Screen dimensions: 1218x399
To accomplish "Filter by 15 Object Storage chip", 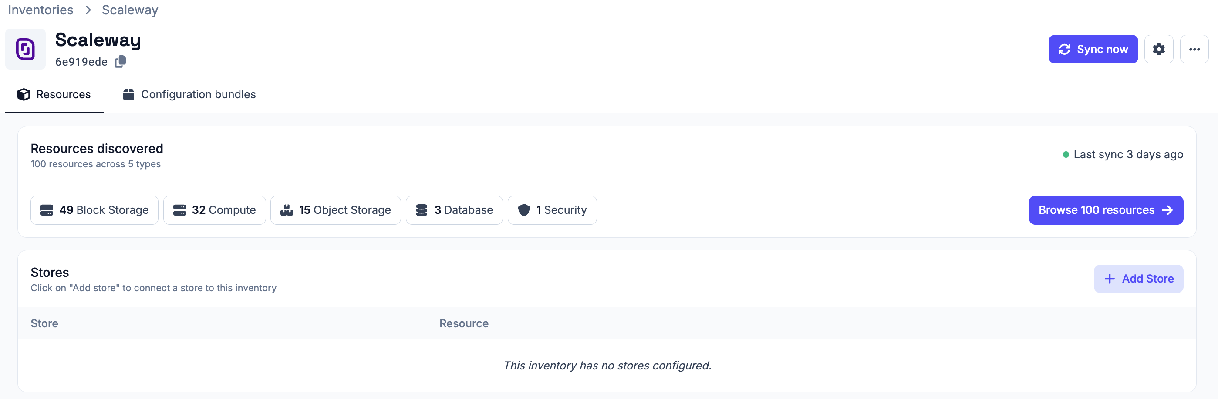I will click(x=336, y=210).
